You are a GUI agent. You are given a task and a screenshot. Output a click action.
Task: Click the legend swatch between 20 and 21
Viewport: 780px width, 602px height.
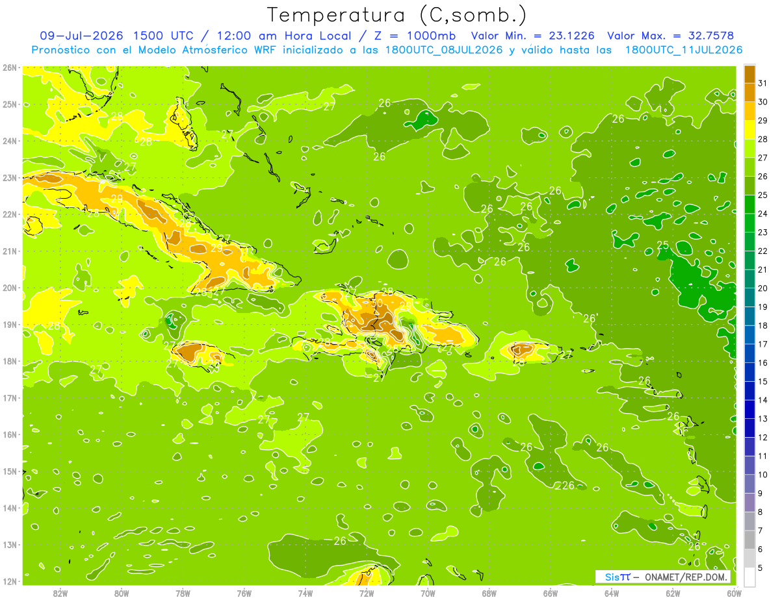749,279
